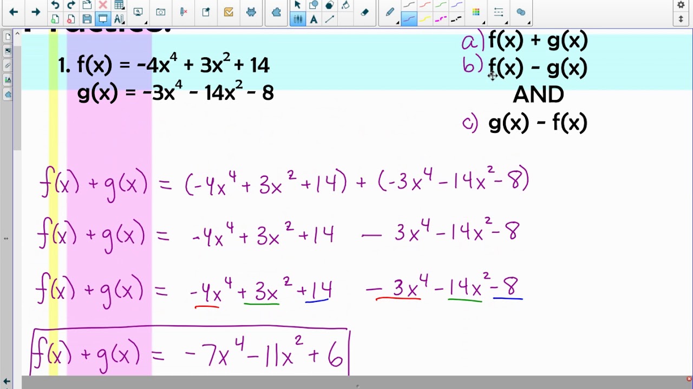This screenshot has height=389, width=693.
Task: Open the Add-ons sidebar tab
Action: (8, 94)
